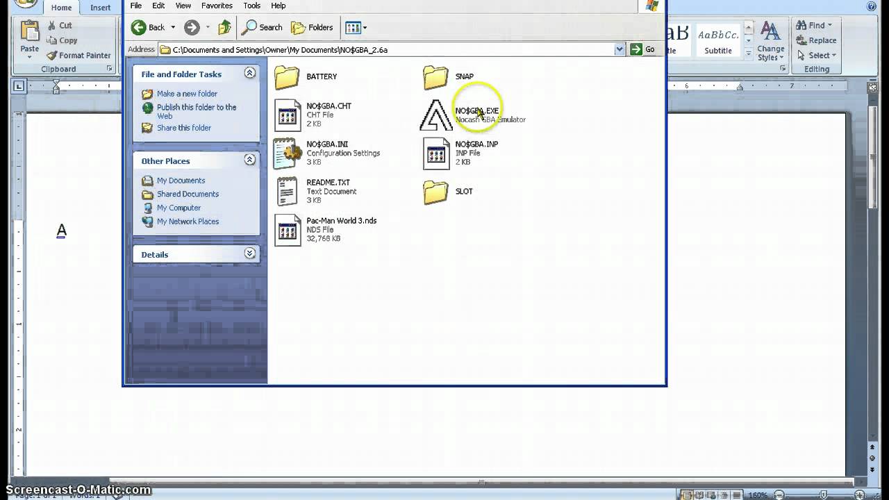Open Explorer Help menu

279,6
